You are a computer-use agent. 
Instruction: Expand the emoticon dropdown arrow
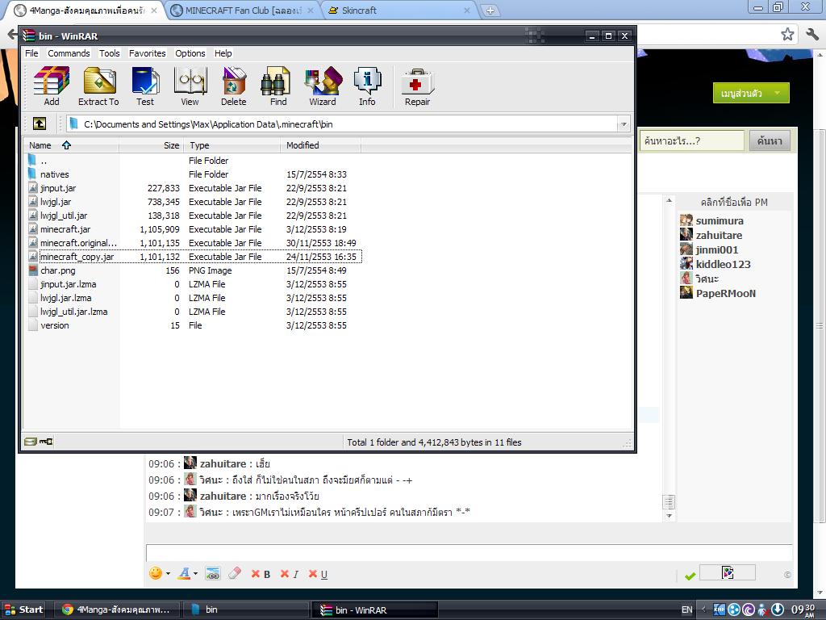pos(168,574)
